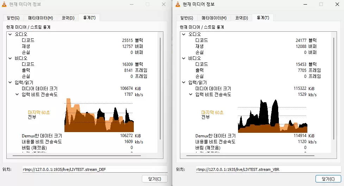Select Demux한 데이터 크기 row in right window
This screenshot has height=186, width=344.
coord(256,136)
